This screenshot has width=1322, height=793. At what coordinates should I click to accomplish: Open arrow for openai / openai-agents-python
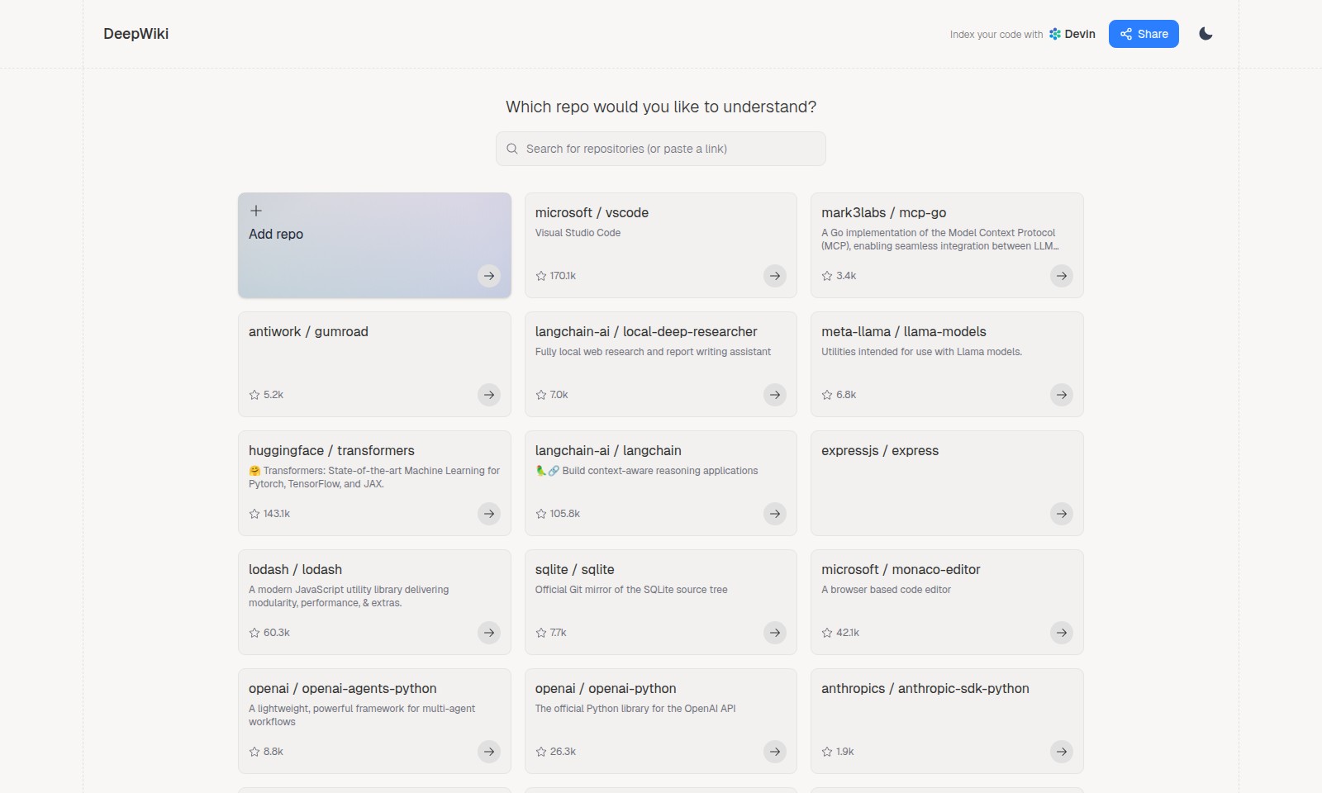pos(489,752)
